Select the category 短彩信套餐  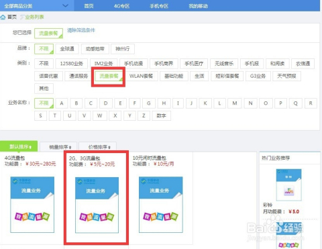pyautogui.click(x=227, y=76)
